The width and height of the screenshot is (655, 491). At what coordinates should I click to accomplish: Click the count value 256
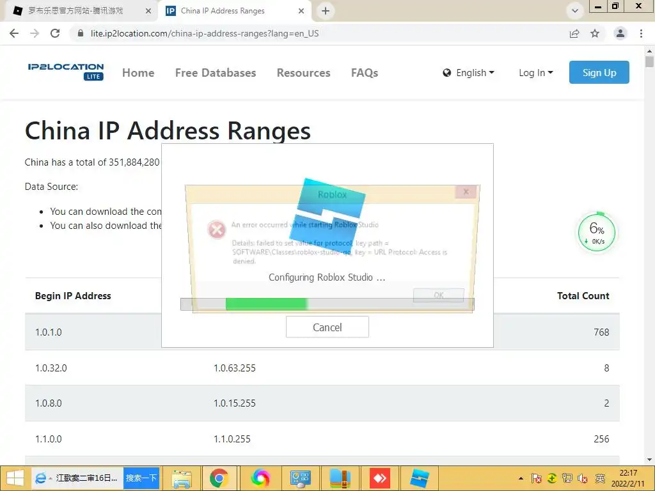pyautogui.click(x=601, y=439)
